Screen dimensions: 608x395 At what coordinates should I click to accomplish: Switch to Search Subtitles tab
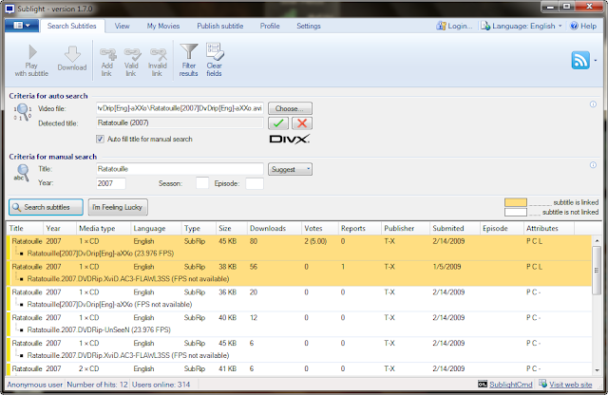coord(72,26)
